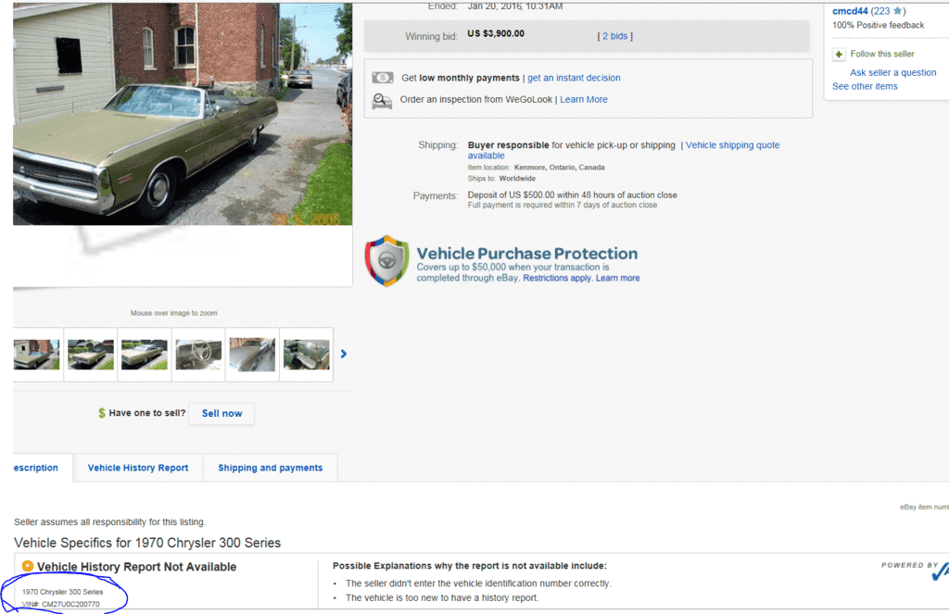Click the green plus Follow seller icon
This screenshot has height=614, width=949.
pos(839,55)
